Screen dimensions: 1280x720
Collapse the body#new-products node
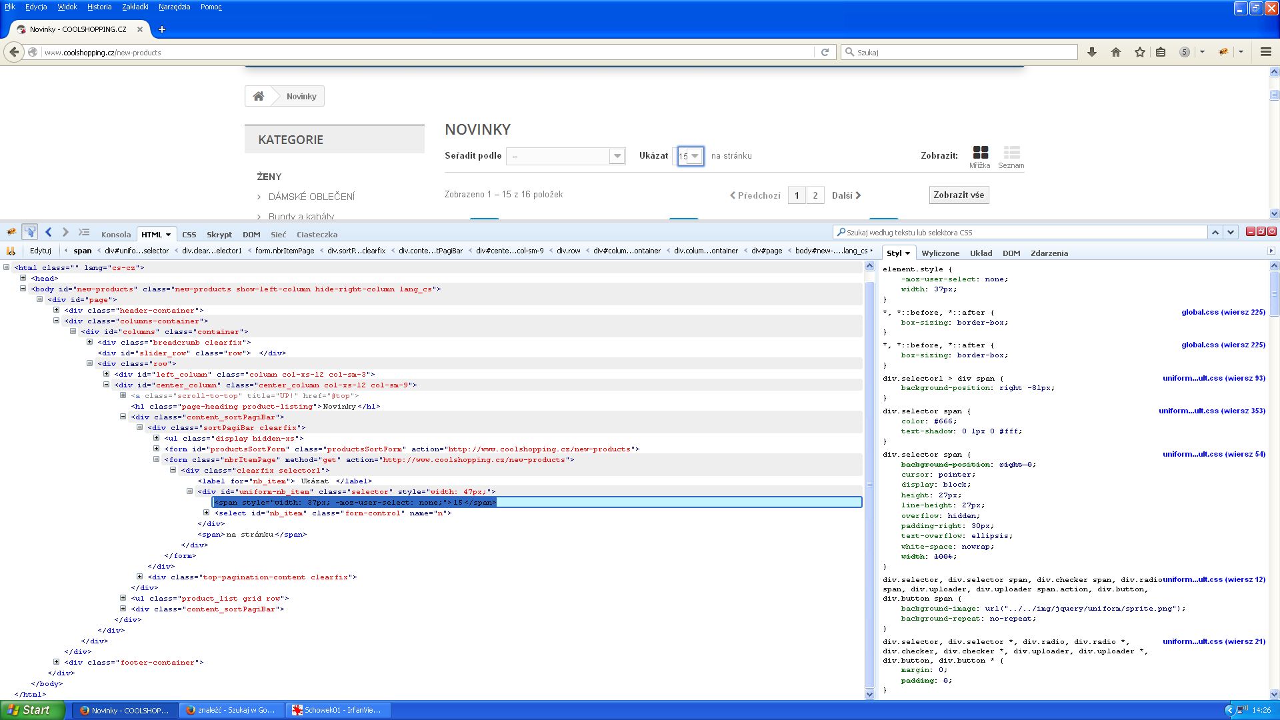pyautogui.click(x=23, y=289)
